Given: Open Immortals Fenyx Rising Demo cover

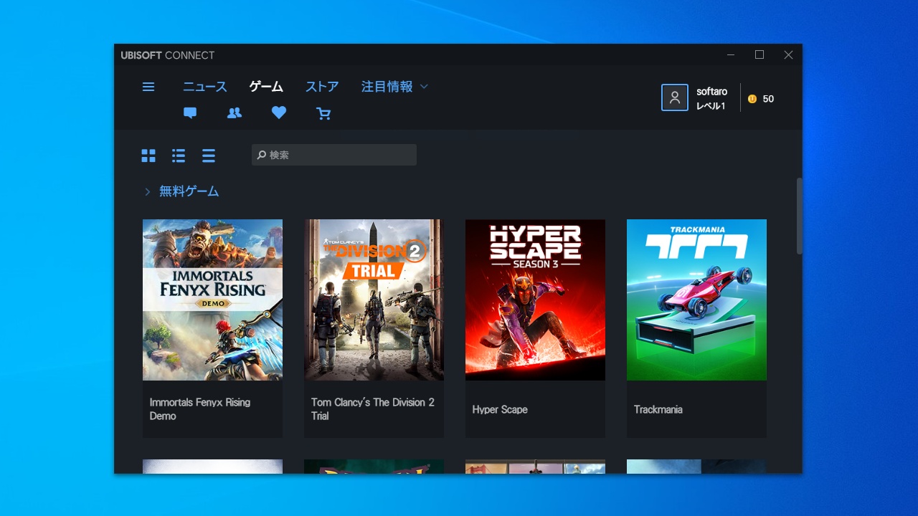Looking at the screenshot, I should [x=212, y=300].
